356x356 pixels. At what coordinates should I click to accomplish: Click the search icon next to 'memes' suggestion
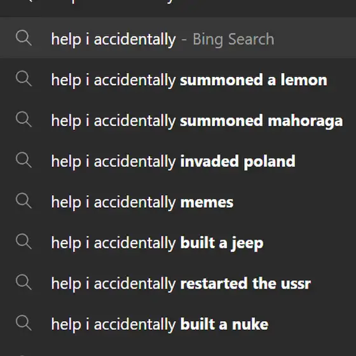[x=24, y=201]
